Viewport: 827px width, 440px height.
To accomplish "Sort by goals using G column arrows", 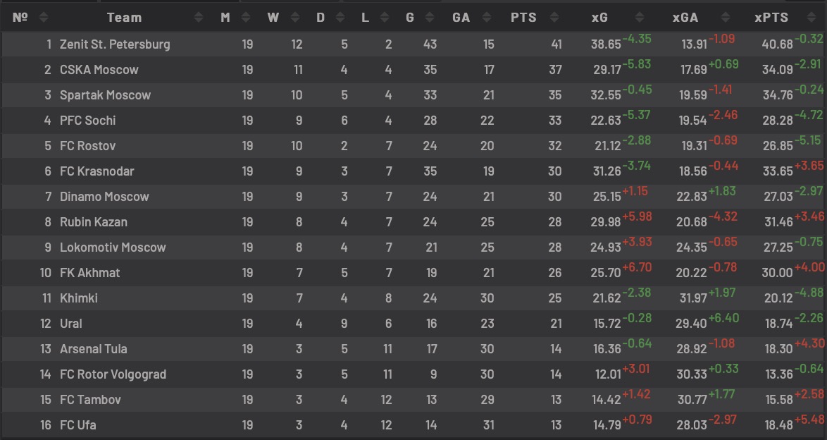I will (x=429, y=18).
